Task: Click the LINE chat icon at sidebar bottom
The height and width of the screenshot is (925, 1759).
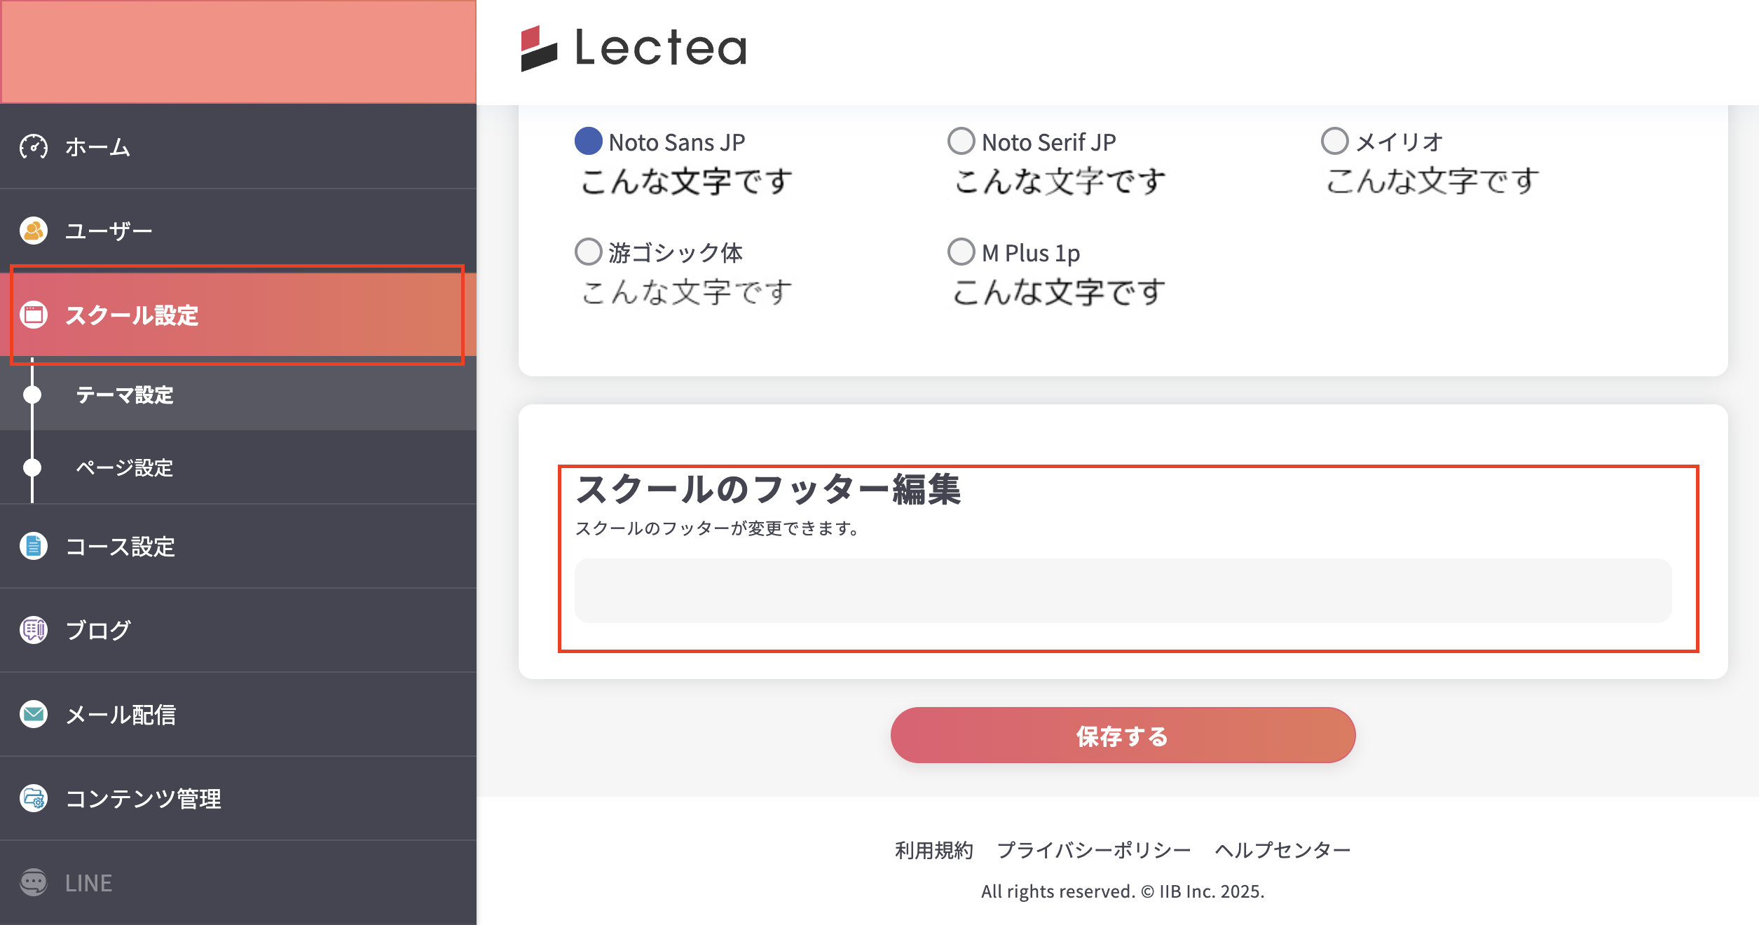Action: (33, 882)
